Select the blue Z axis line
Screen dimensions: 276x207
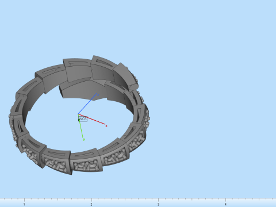(x=87, y=104)
